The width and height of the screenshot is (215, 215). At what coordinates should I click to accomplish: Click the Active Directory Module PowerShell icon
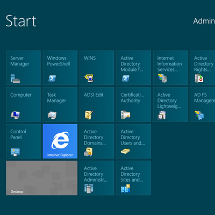click(x=125, y=78)
